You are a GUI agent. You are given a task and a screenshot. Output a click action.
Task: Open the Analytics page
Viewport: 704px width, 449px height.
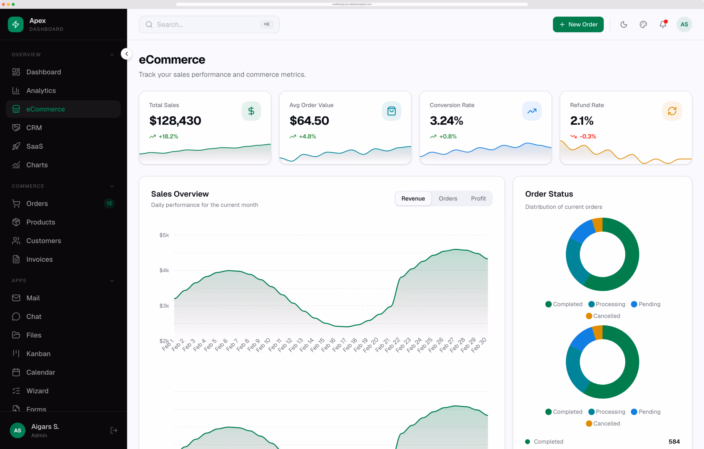[x=63, y=91]
